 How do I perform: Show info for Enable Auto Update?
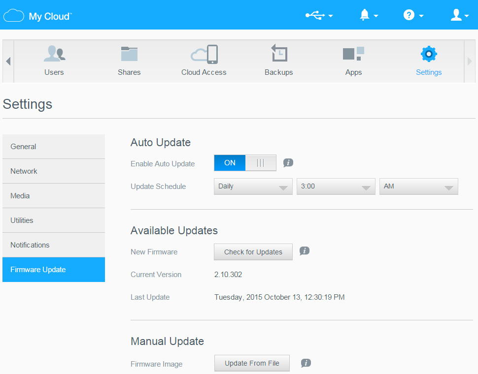(x=288, y=163)
